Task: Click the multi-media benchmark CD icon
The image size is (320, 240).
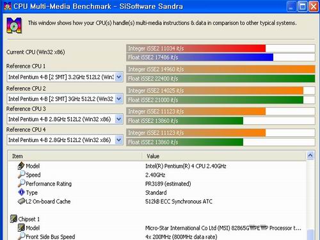Action: [x=14, y=26]
